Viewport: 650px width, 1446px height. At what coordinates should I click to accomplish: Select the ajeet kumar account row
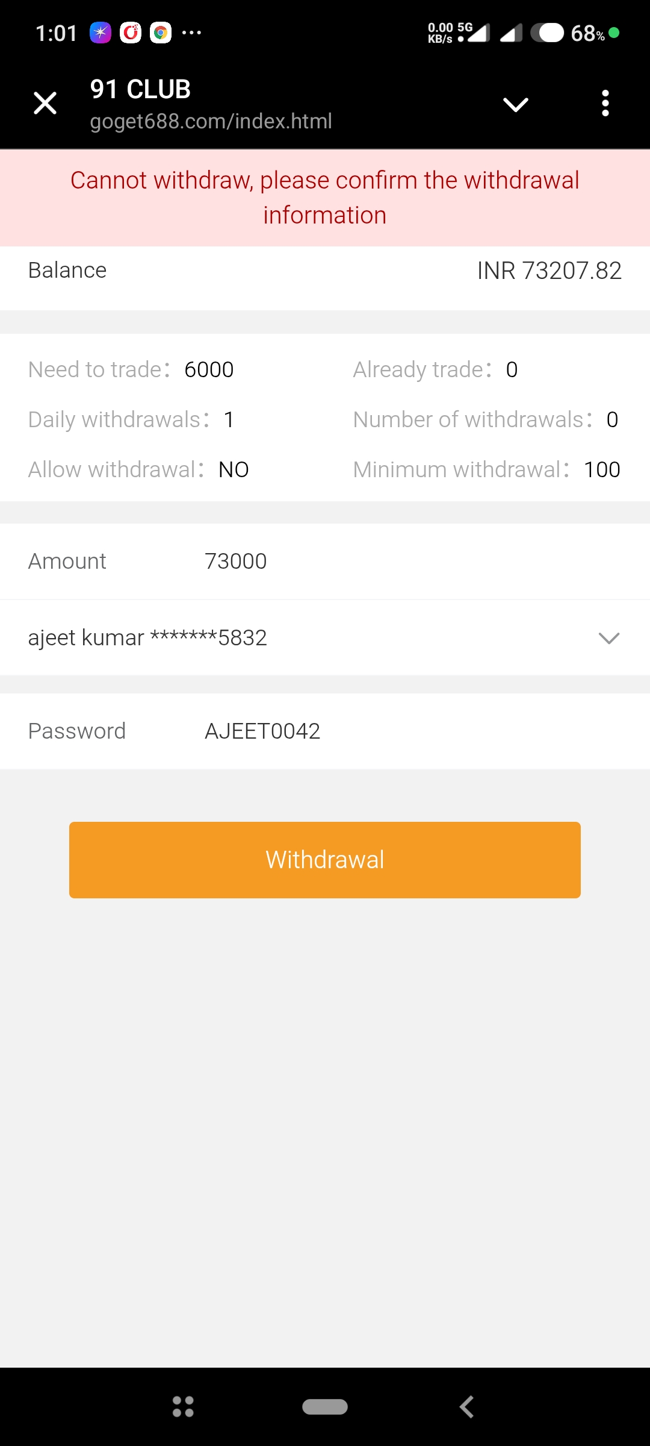pyautogui.click(x=147, y=638)
